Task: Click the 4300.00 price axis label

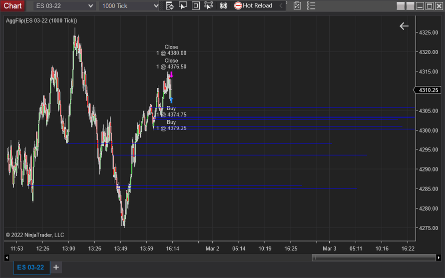Action: point(429,130)
